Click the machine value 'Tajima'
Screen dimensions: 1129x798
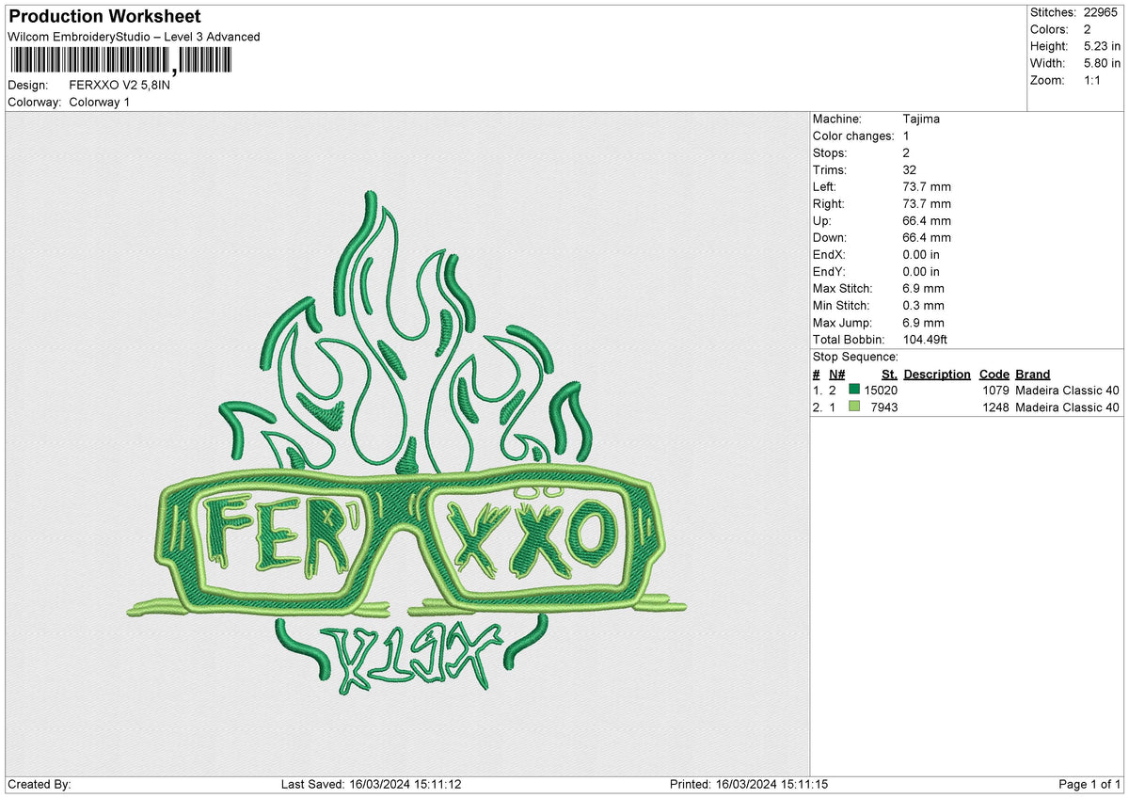click(x=921, y=119)
